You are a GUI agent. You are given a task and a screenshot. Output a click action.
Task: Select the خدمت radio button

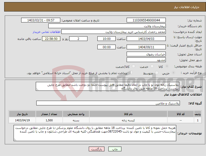152,66
